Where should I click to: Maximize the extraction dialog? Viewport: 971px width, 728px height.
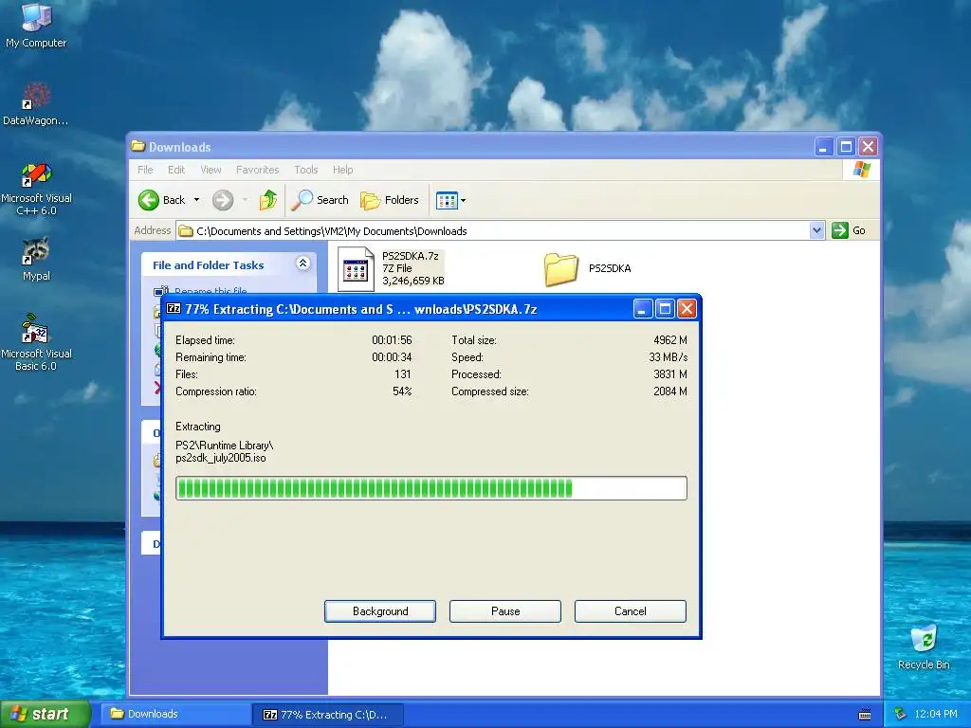click(665, 308)
